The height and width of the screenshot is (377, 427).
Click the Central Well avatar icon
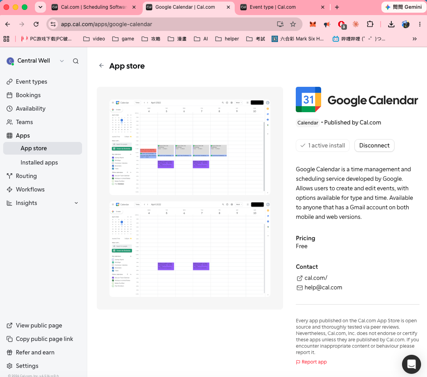pos(10,61)
